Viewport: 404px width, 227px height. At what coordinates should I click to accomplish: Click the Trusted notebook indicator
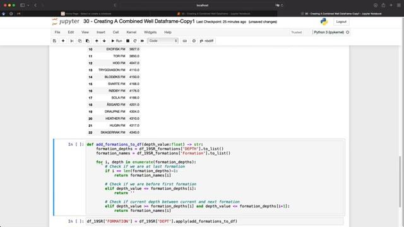pyautogui.click(x=296, y=32)
